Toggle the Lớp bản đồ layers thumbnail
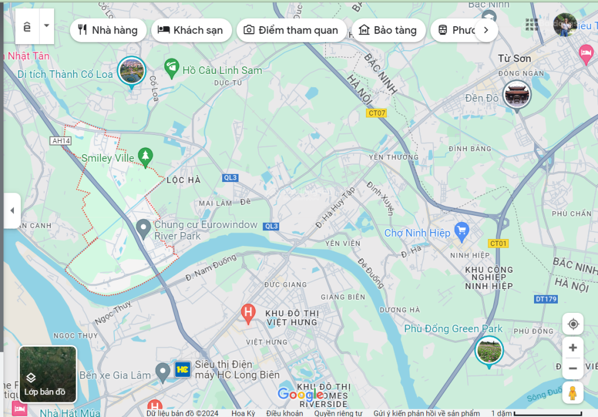 click(48, 375)
